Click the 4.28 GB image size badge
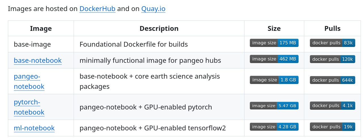 pos(274,127)
